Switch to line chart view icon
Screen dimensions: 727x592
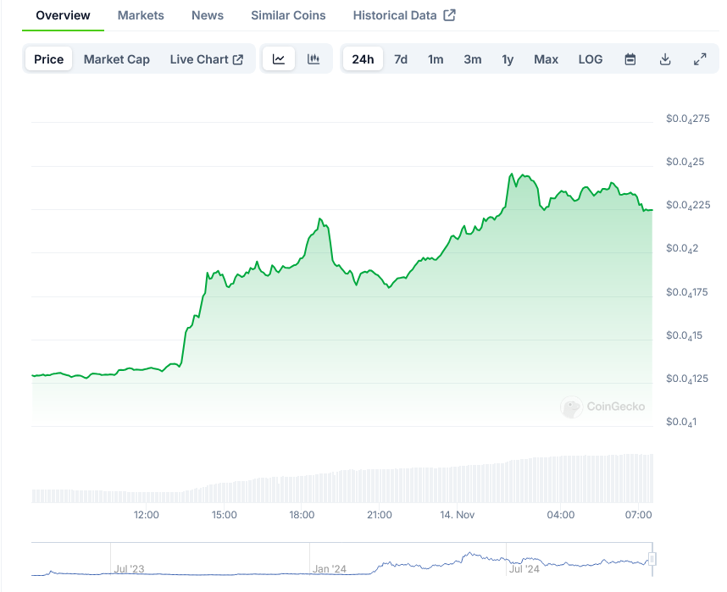(x=279, y=59)
